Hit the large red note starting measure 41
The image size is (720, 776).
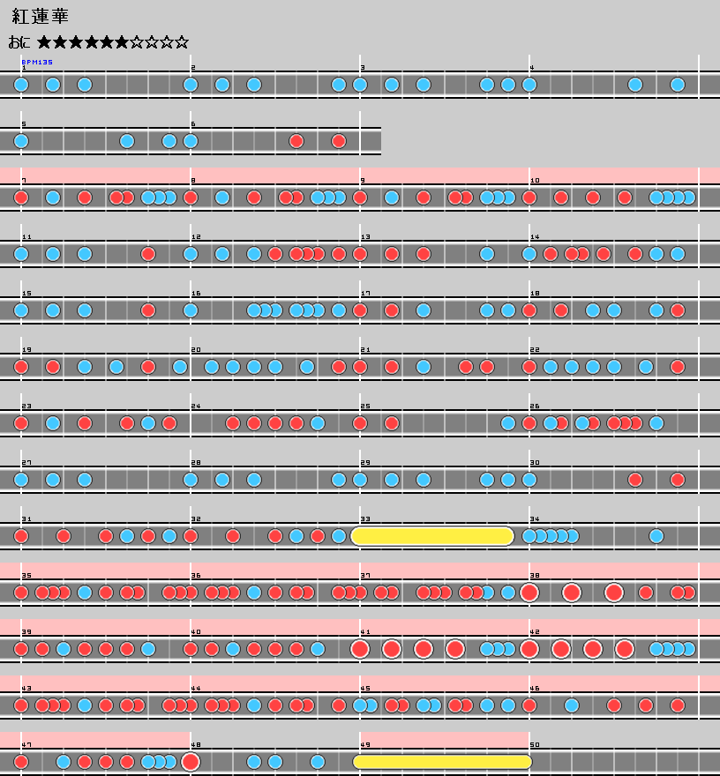(360, 649)
